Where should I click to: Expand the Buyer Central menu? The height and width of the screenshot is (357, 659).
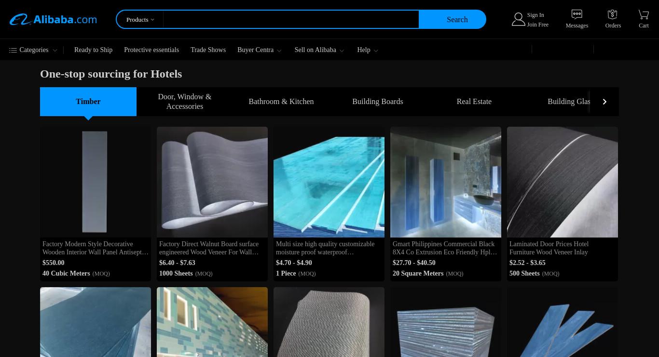(x=260, y=50)
